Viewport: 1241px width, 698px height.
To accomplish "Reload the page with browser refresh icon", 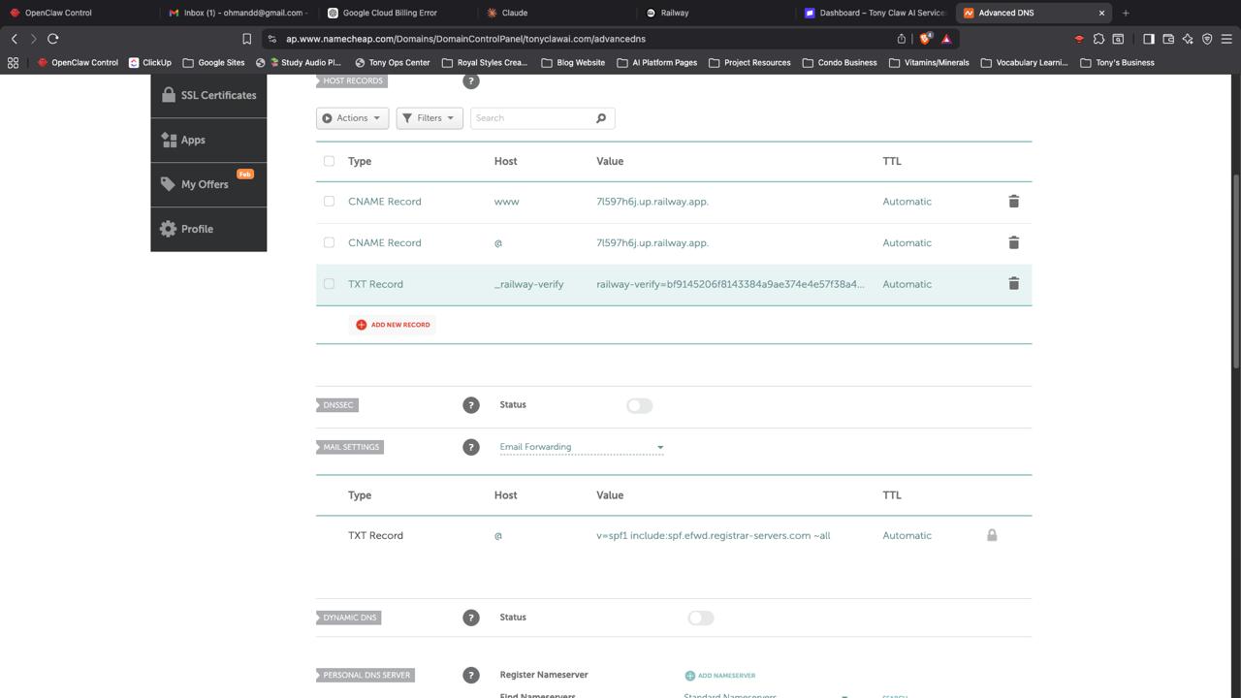I will pos(53,39).
